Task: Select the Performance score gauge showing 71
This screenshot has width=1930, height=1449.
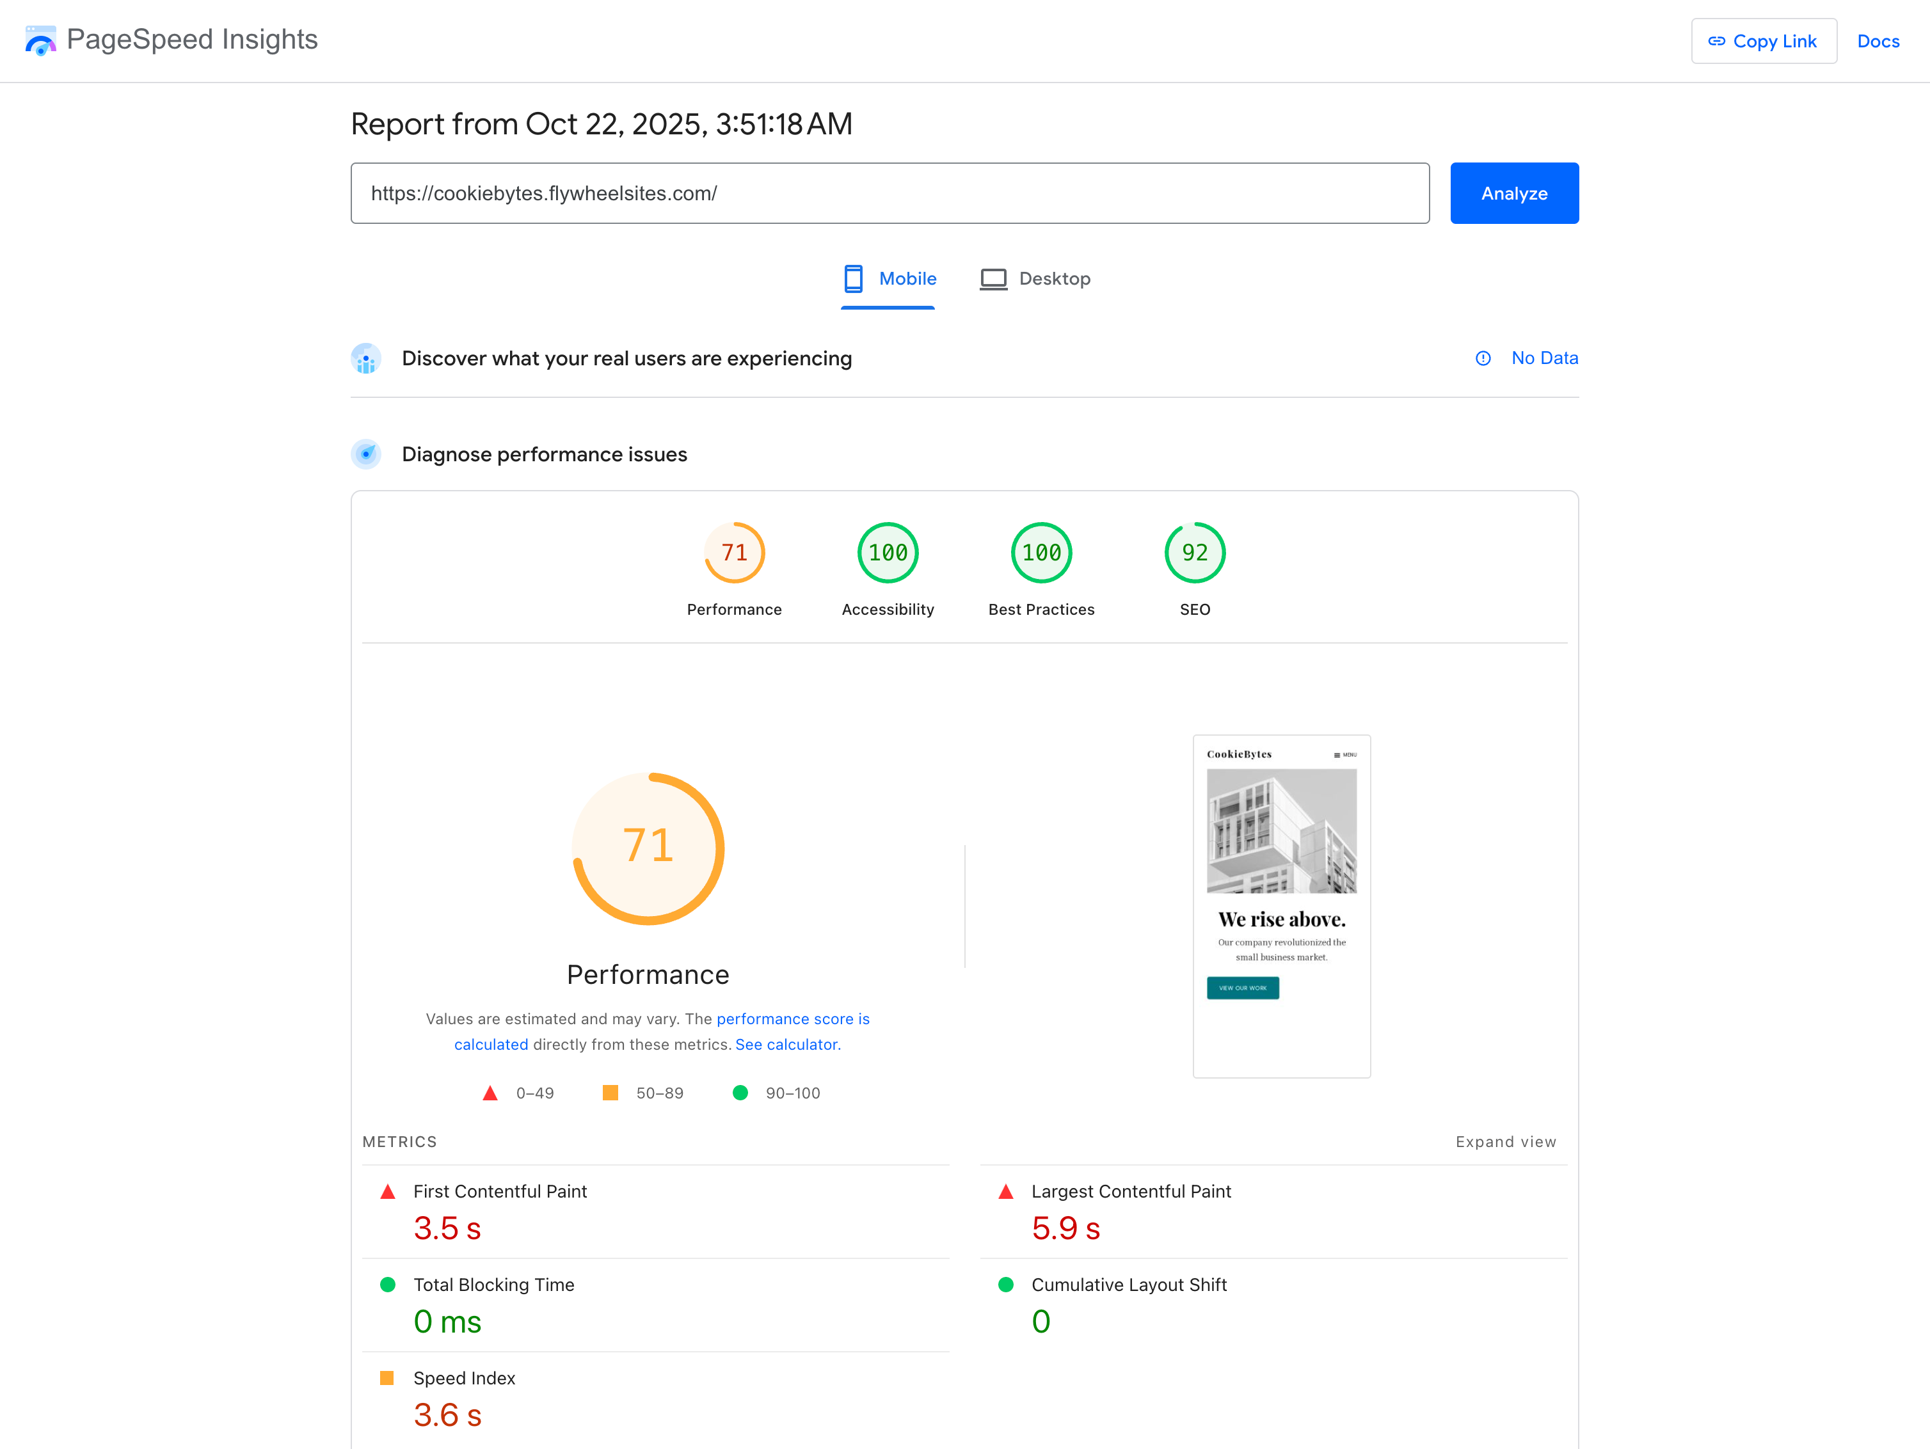Action: click(734, 552)
